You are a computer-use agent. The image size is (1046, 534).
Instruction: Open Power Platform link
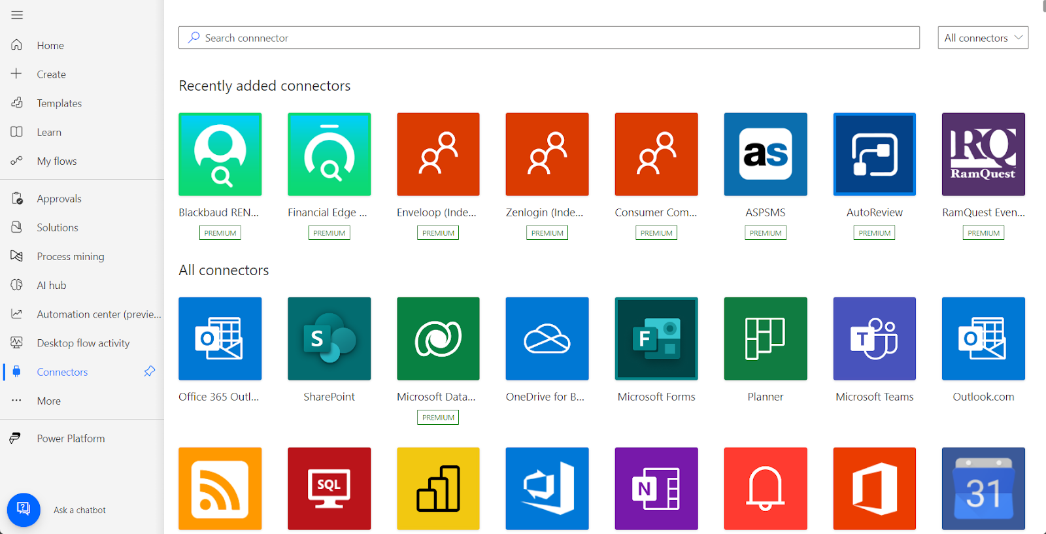82,439
